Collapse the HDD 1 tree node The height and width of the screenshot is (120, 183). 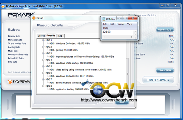click(43, 40)
